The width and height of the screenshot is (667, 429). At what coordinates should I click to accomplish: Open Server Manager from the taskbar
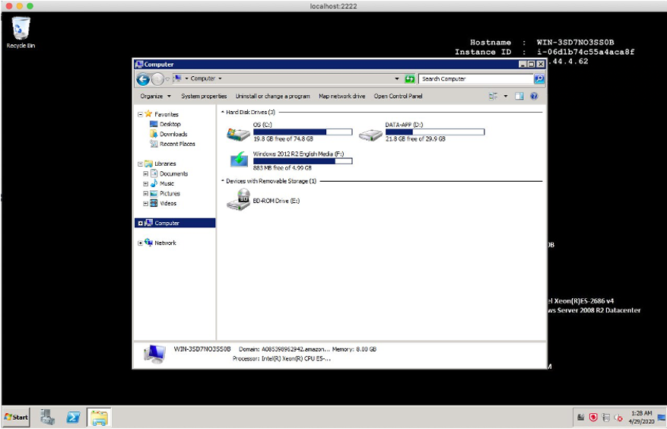(47, 417)
